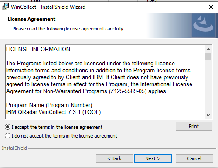
Task: Click the bold 'License Agreement' heading
Action: click(x=31, y=19)
